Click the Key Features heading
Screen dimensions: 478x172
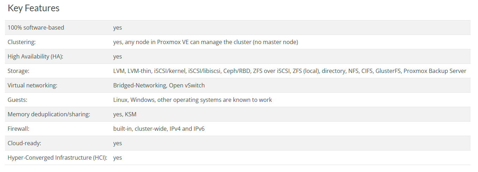[34, 8]
